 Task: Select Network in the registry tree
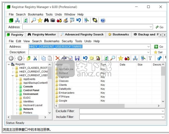(x=28, y=109)
